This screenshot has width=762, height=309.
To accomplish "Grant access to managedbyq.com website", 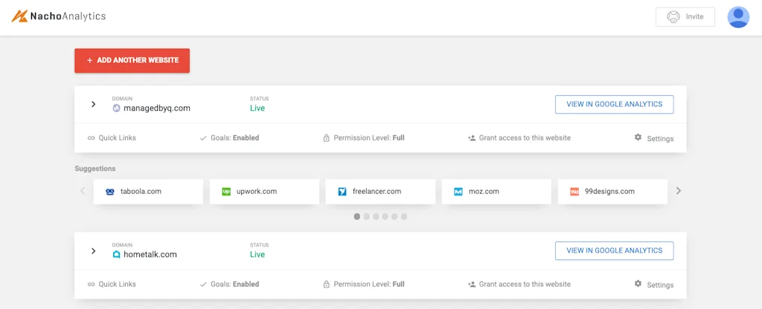I will [519, 137].
